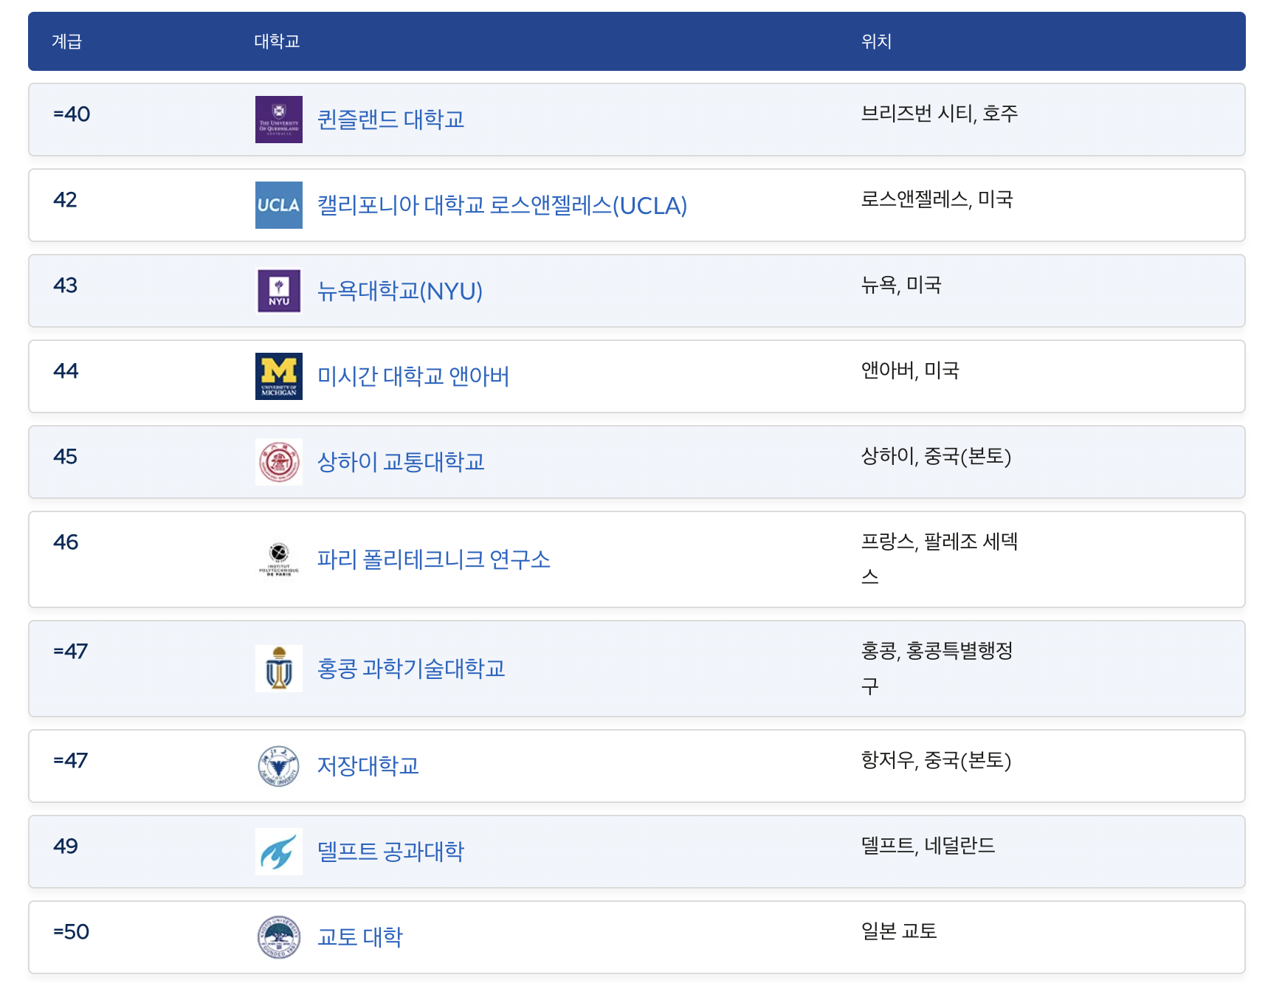Click location text 델프트, 네덜란드
1268x983 pixels.
pyautogui.click(x=928, y=846)
